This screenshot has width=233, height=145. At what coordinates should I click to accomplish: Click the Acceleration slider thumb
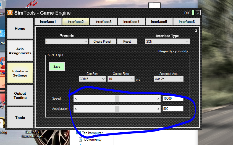117,109
